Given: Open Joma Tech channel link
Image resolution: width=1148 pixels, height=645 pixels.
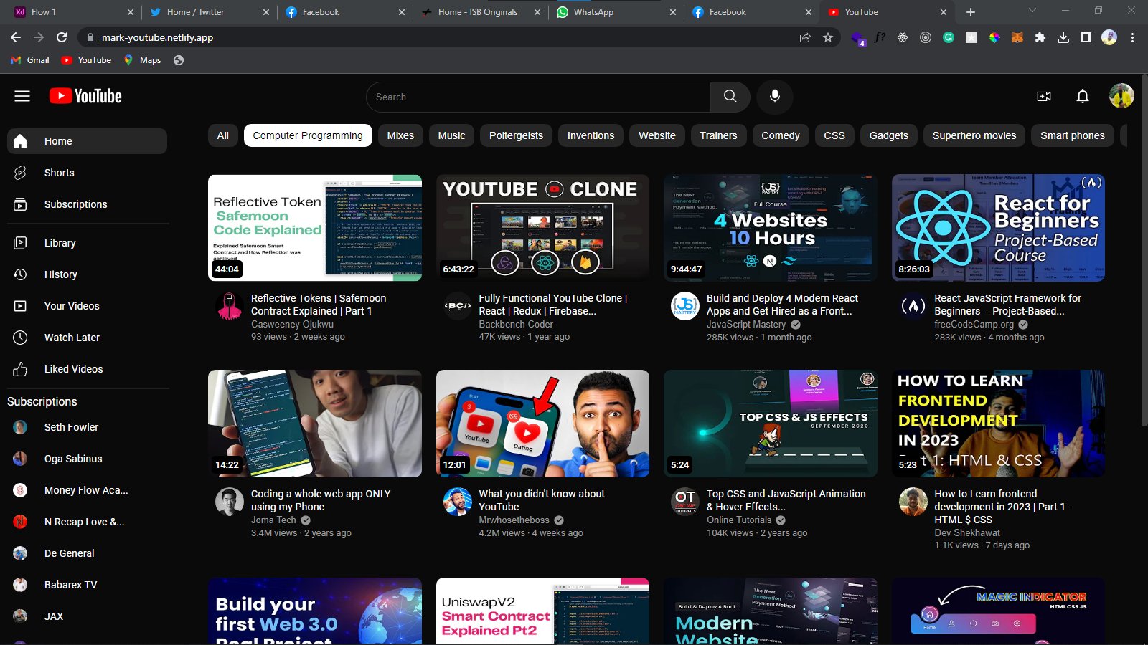Looking at the screenshot, I should [x=273, y=520].
